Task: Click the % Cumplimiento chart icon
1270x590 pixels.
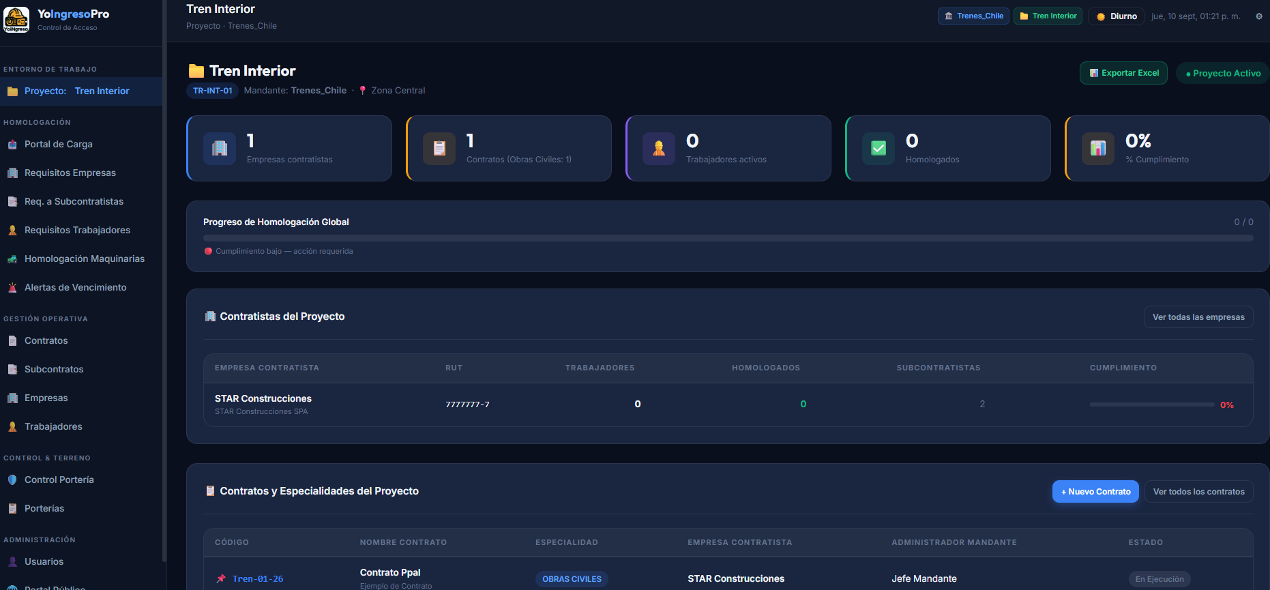Action: (1098, 148)
